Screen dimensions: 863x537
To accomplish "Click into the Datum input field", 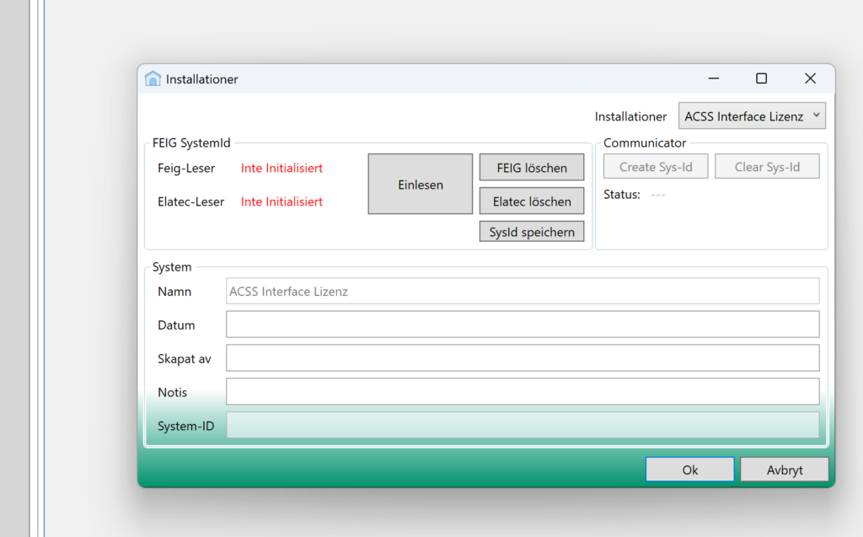I will pyautogui.click(x=523, y=325).
